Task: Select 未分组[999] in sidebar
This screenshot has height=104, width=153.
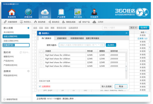Action: pyautogui.click(x=9, y=32)
